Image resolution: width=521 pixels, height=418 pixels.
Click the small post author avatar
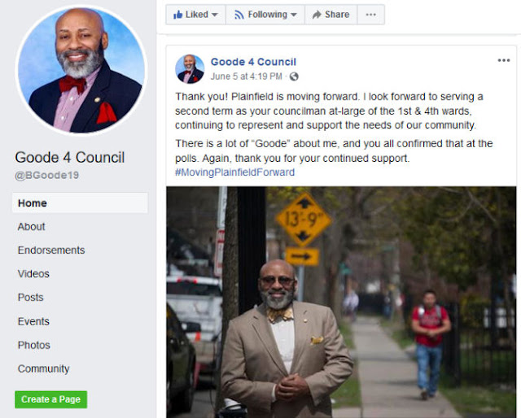(190, 69)
